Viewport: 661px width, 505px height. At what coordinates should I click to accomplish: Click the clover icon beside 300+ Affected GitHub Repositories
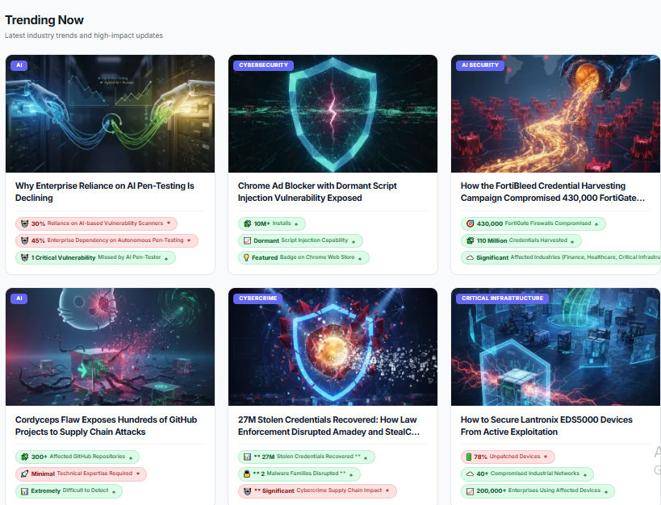pos(24,457)
